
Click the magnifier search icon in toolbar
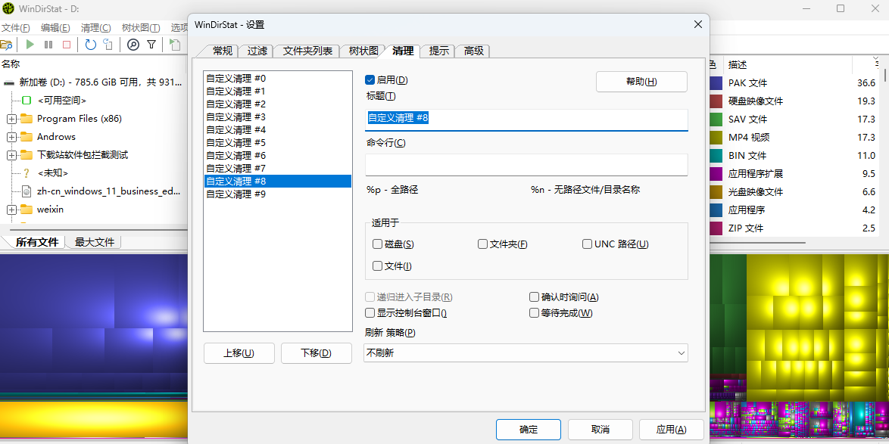[133, 45]
